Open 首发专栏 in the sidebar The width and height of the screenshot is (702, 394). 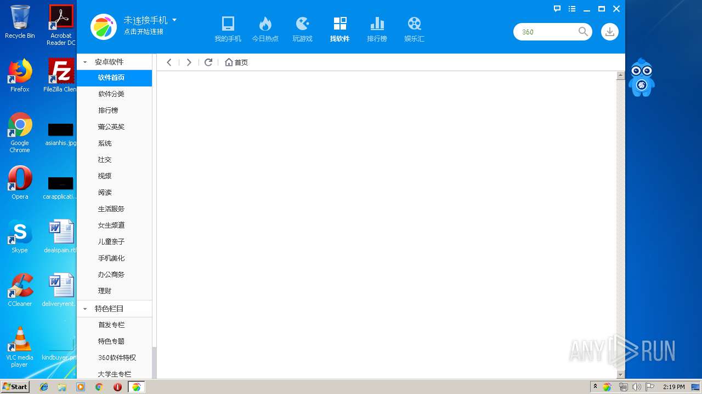(114, 325)
